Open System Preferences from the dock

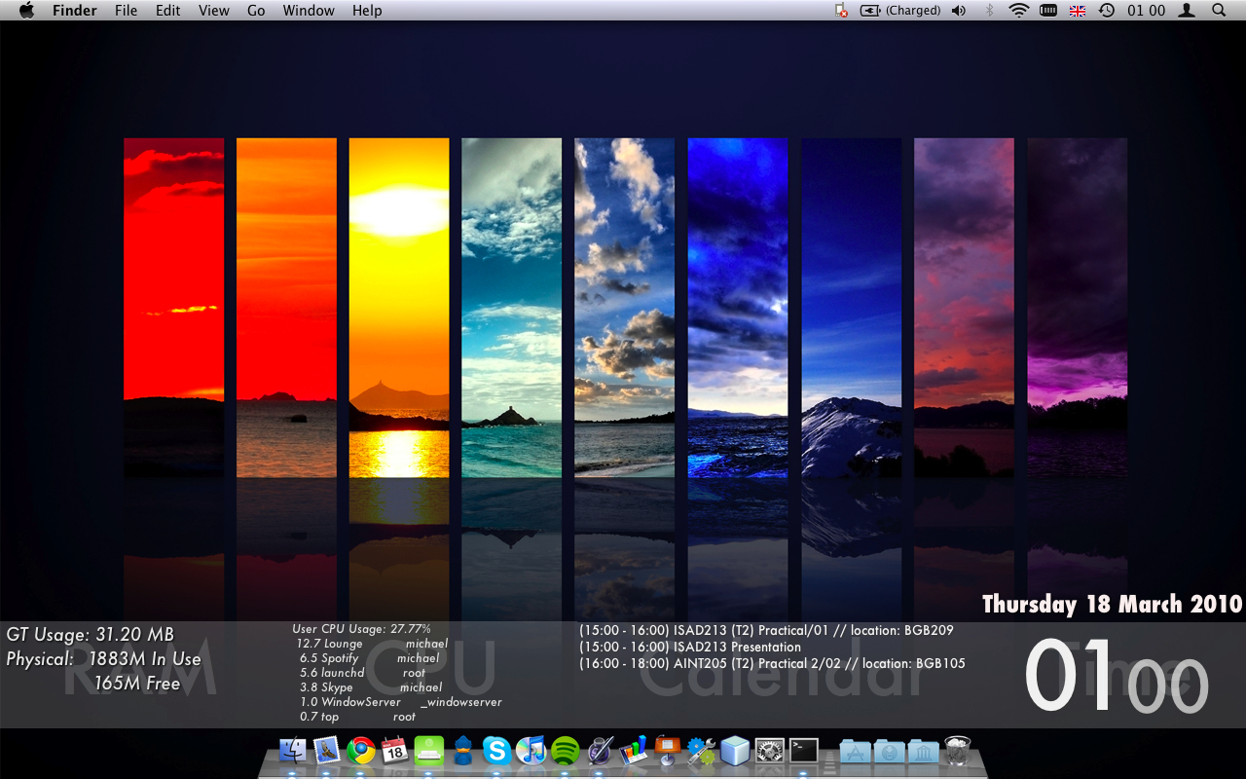tap(769, 751)
